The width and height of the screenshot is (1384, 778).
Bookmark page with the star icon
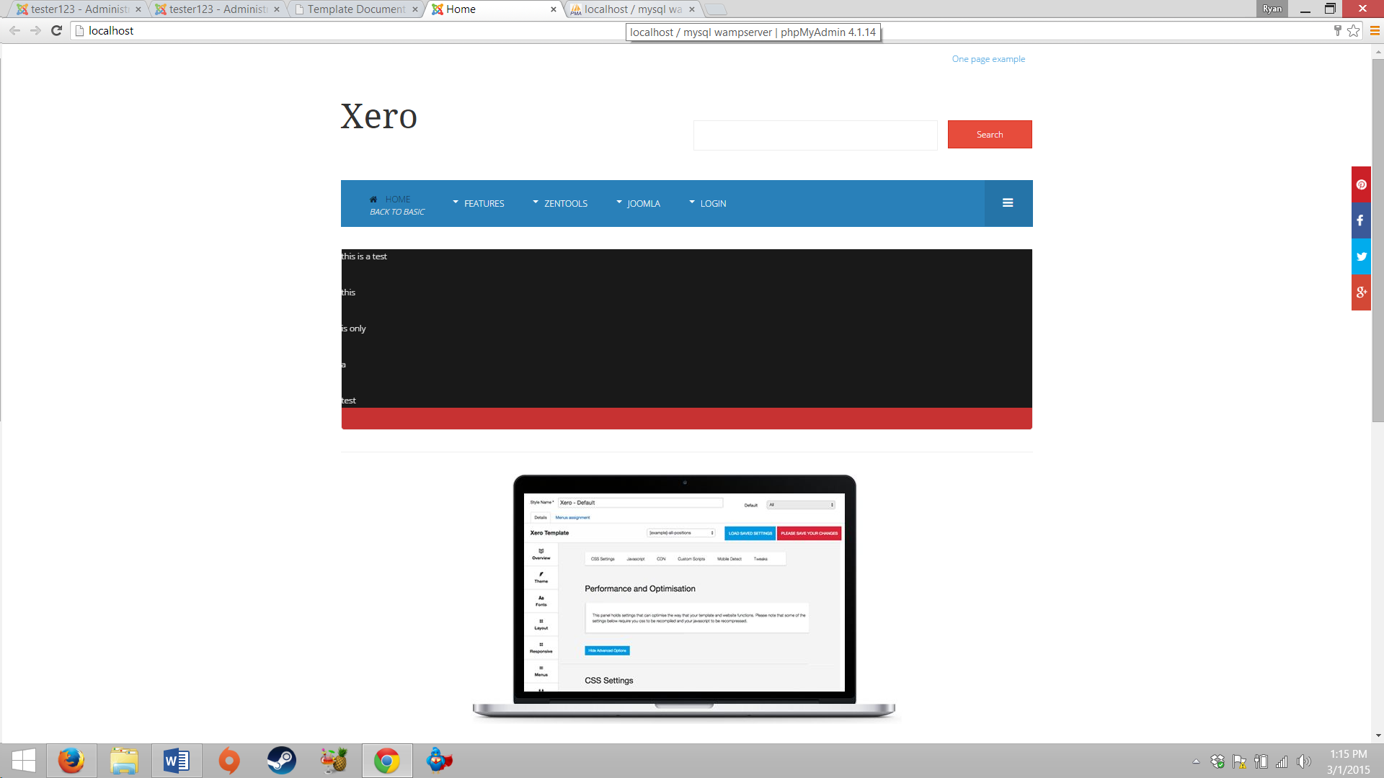pyautogui.click(x=1353, y=30)
